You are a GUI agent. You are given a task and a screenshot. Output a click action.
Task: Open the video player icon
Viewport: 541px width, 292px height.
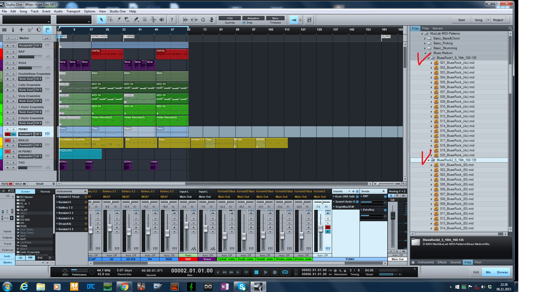(x=309, y=20)
